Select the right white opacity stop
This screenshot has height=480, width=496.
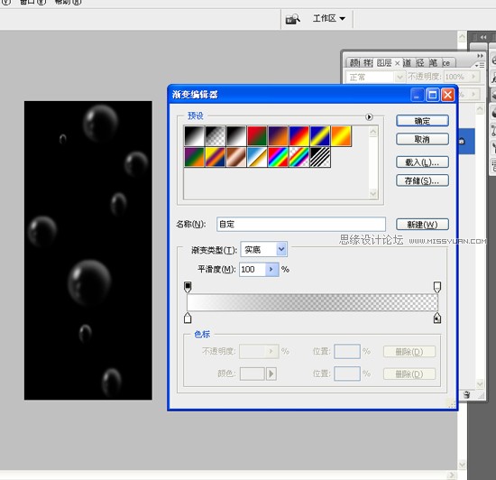click(437, 287)
